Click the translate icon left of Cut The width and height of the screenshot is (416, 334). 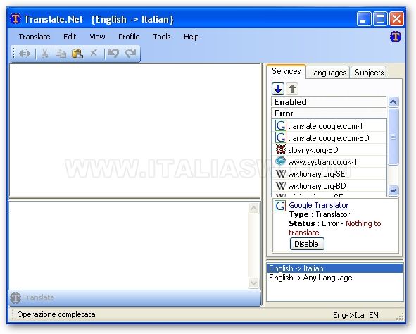[25, 54]
